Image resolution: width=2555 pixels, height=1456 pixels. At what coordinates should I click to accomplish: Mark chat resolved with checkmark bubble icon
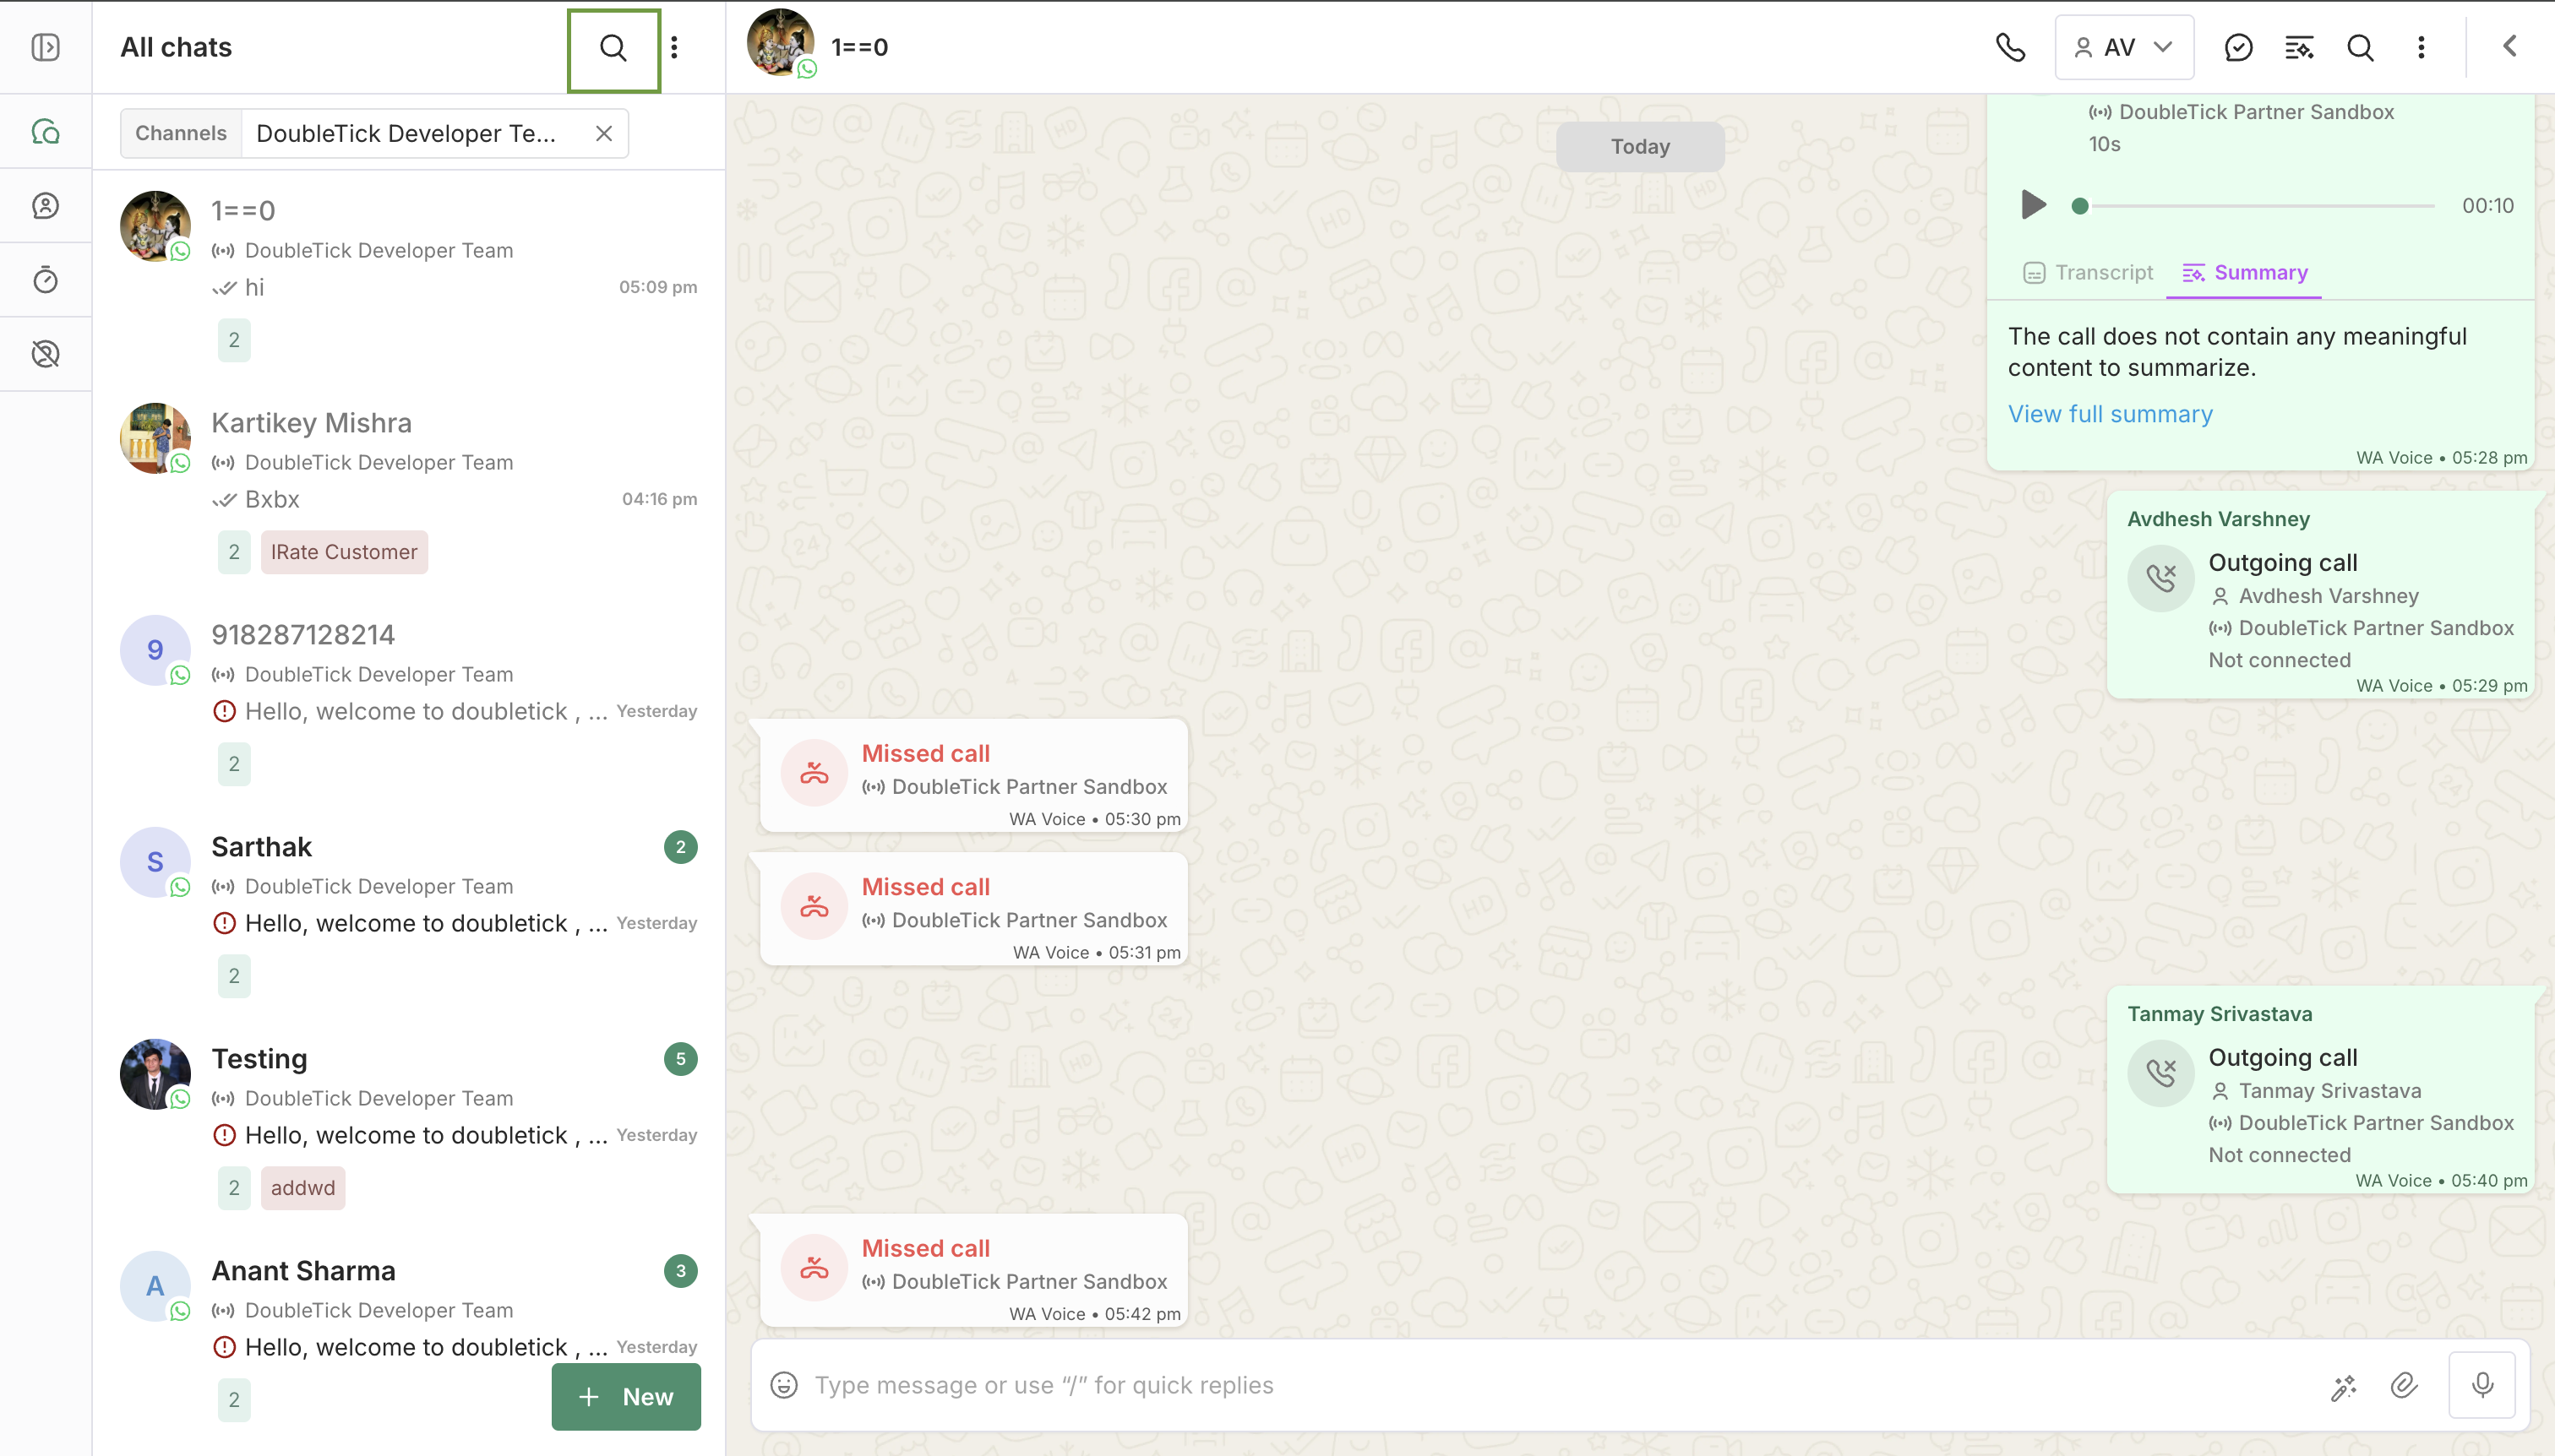pos(2238,47)
